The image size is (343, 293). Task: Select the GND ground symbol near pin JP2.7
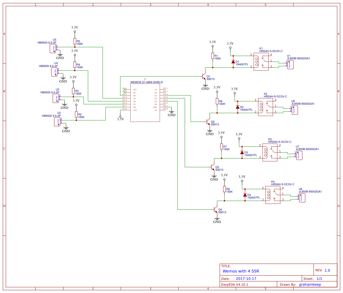[x=172, y=113]
